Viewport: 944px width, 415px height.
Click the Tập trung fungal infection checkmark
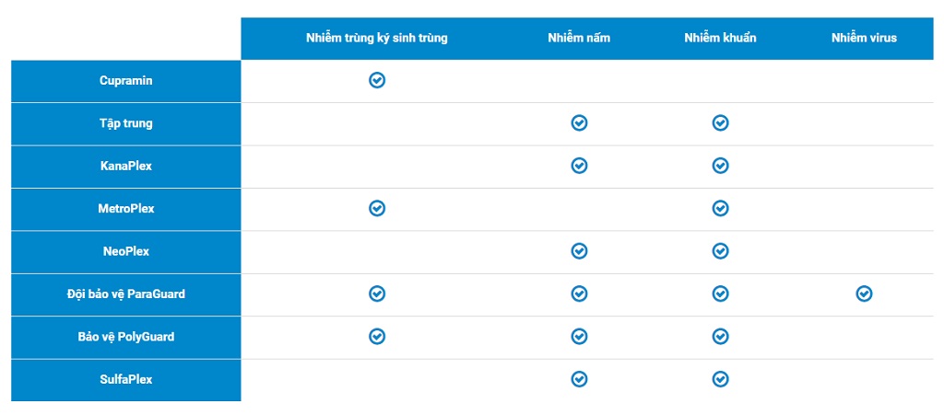coord(579,123)
